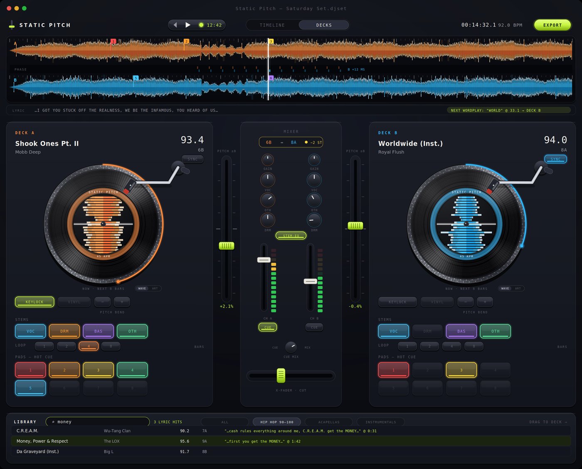
Task: Toggle the record indicator next to 12:42
Action: click(201, 25)
